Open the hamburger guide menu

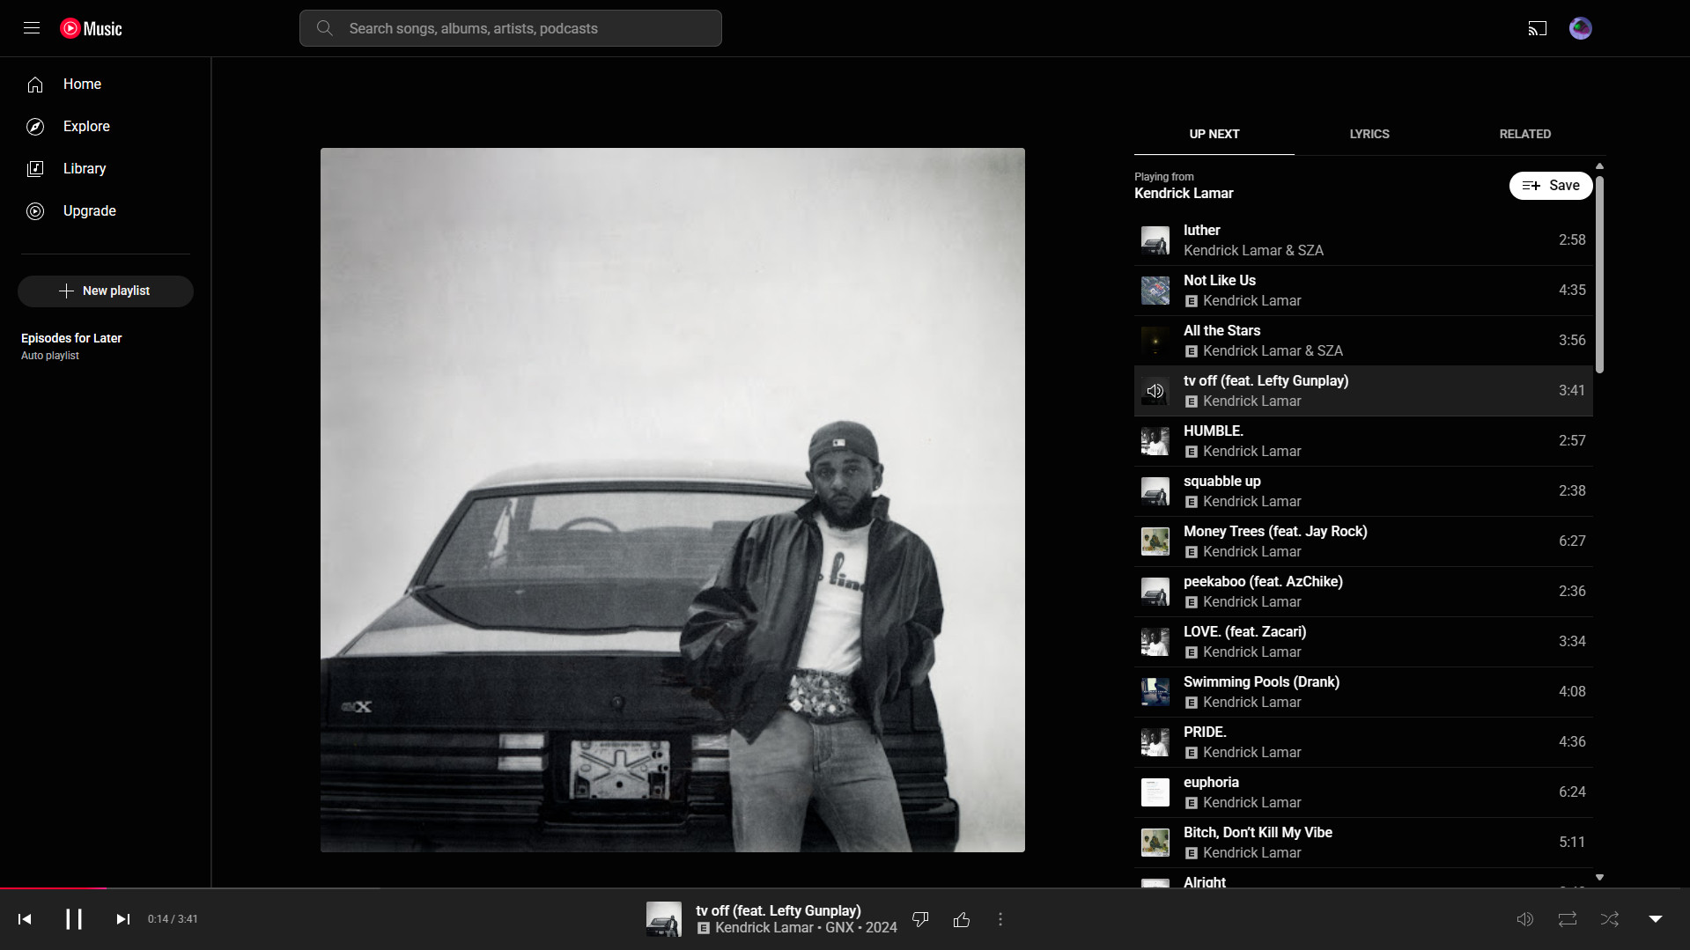click(x=32, y=28)
